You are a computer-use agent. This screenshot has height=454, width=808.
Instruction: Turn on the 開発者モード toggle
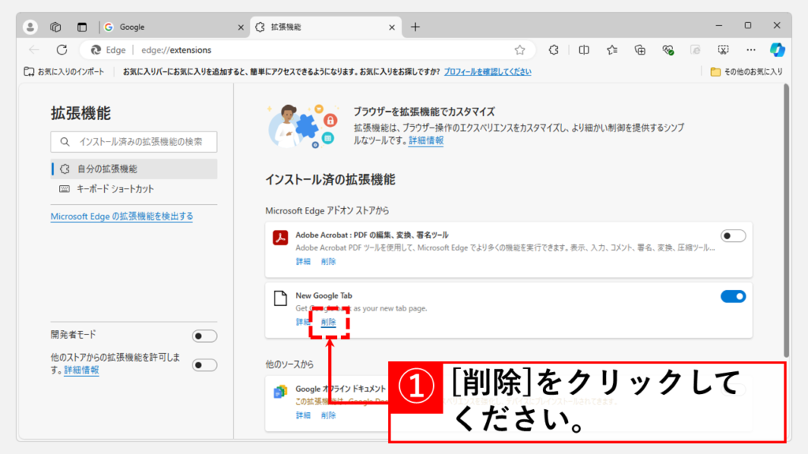click(x=204, y=337)
